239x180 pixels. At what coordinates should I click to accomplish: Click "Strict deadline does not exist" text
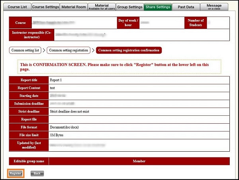pos(69,111)
